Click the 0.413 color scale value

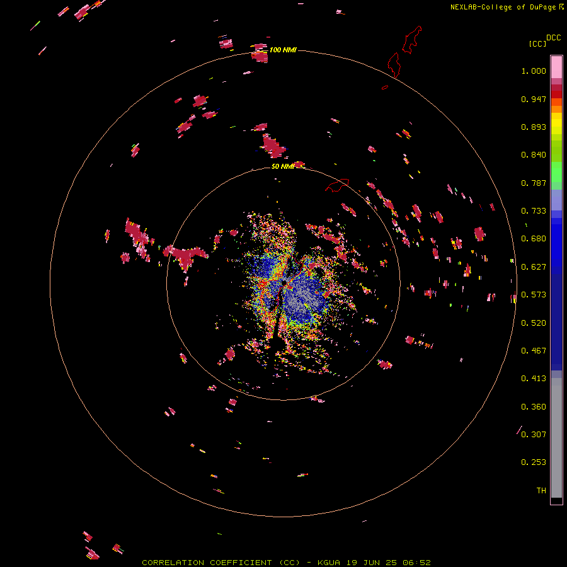coord(534,379)
